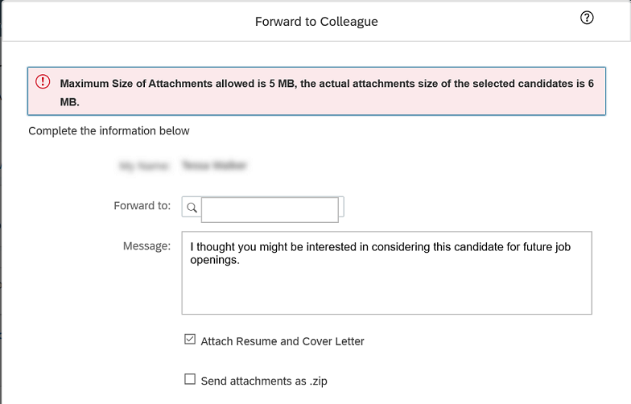631x404 pixels.
Task: Click the red error exclamation icon
Action: click(x=43, y=82)
